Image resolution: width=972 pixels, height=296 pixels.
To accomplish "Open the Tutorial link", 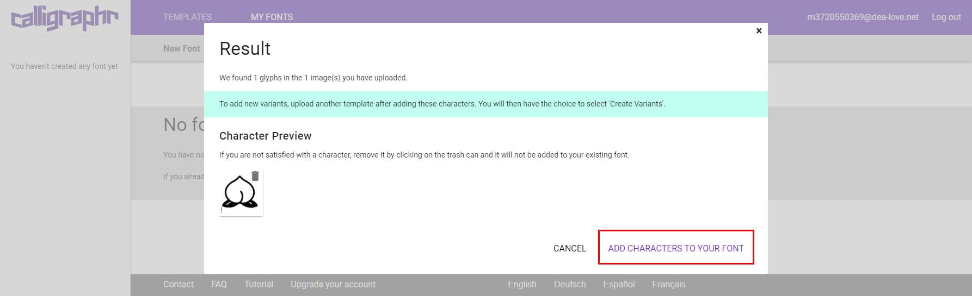I will tap(259, 284).
